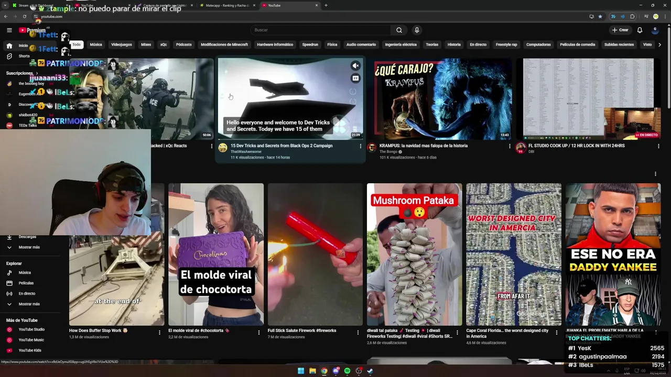The image size is (671, 377).
Task: Open options for Buffer Stop short
Action: click(159, 332)
